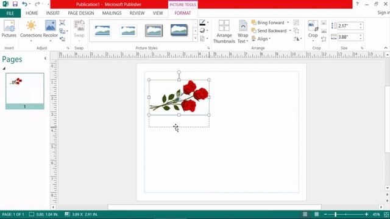This screenshot has height=219, width=390.
Task: Select page 1 thumbnail in Pages pane
Action: [25, 91]
